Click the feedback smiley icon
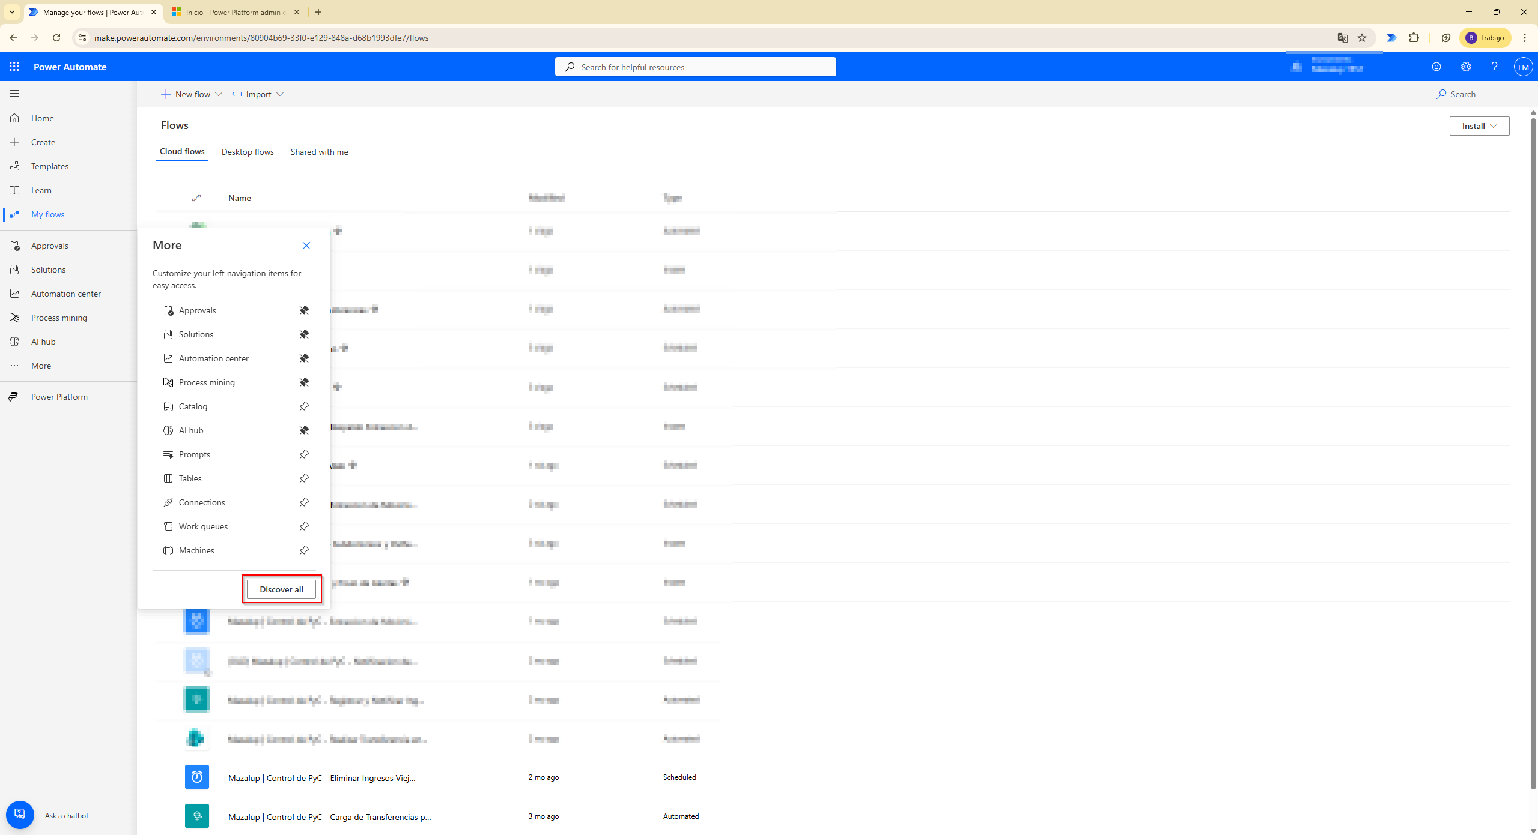Viewport: 1538px width, 835px height. tap(1436, 67)
